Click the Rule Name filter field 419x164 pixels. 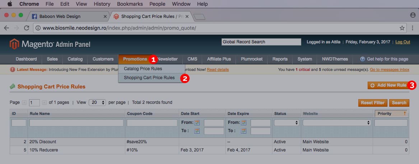pyautogui.click(x=76, y=123)
